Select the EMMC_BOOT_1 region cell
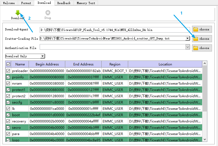The image size is (218, 146). pos(115,71)
